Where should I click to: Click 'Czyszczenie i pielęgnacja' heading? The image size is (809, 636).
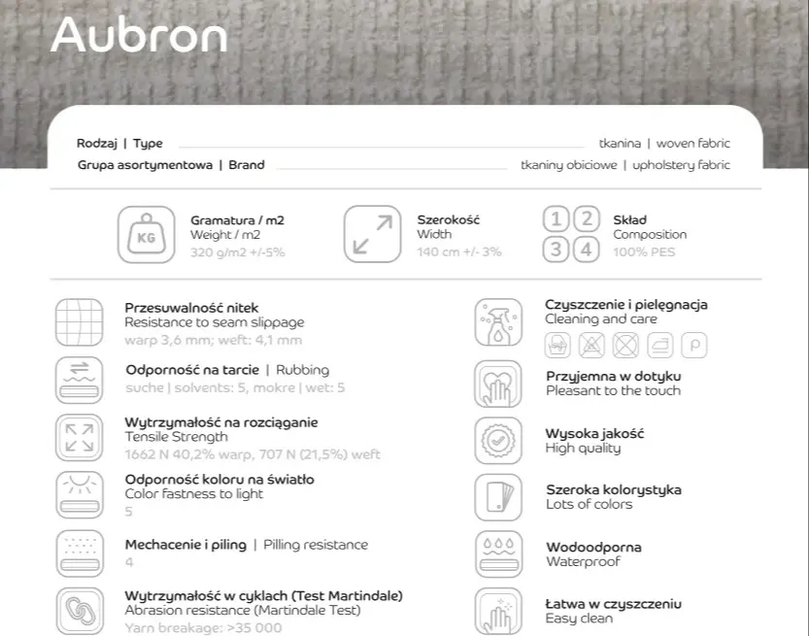[x=626, y=305]
